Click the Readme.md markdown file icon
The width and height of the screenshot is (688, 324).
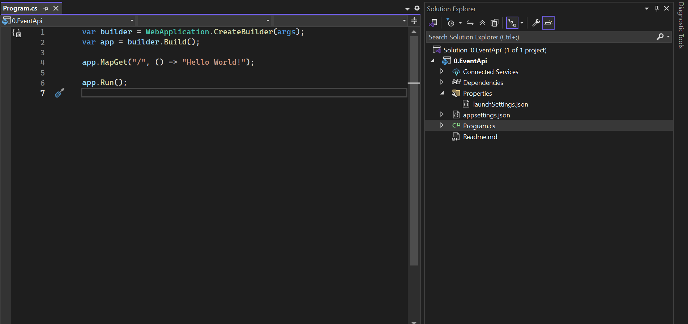456,137
